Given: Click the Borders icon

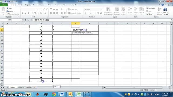Looking at the screenshot, I should tap(35, 13).
